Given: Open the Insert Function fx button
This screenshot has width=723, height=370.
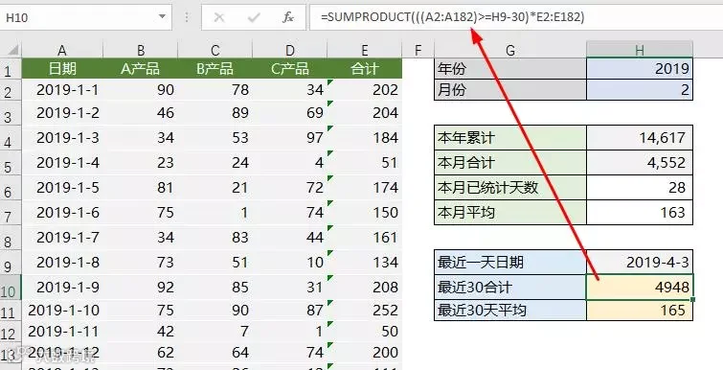Looking at the screenshot, I should (x=288, y=17).
